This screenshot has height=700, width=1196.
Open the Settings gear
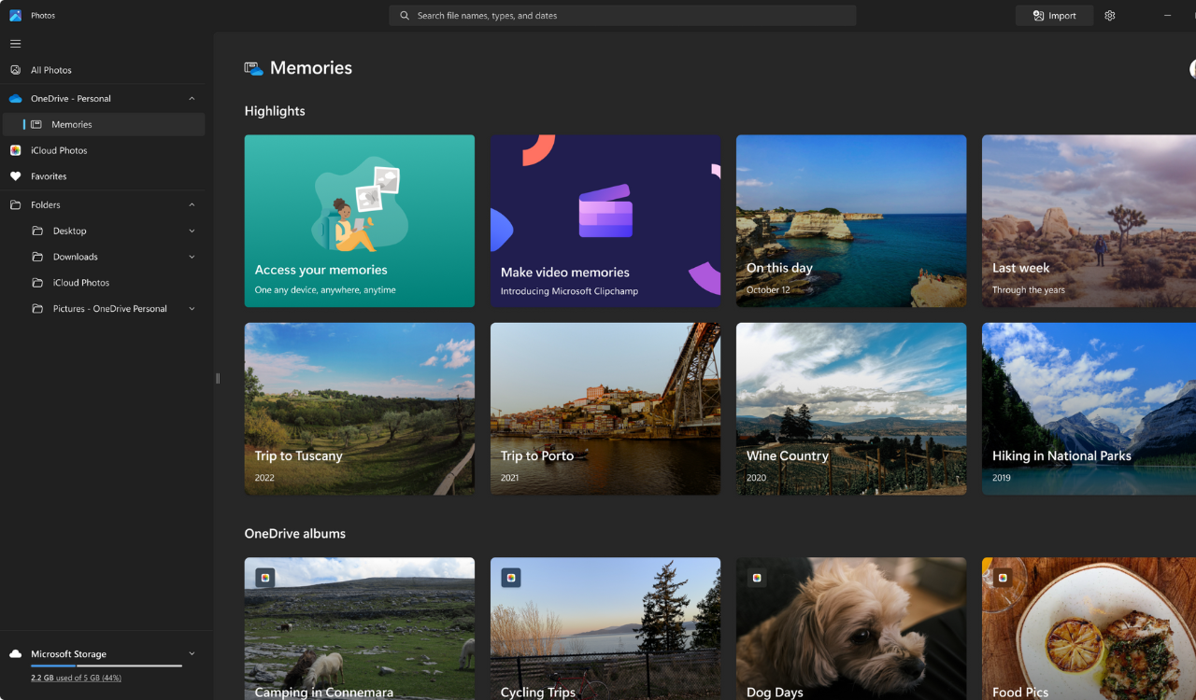pos(1109,15)
